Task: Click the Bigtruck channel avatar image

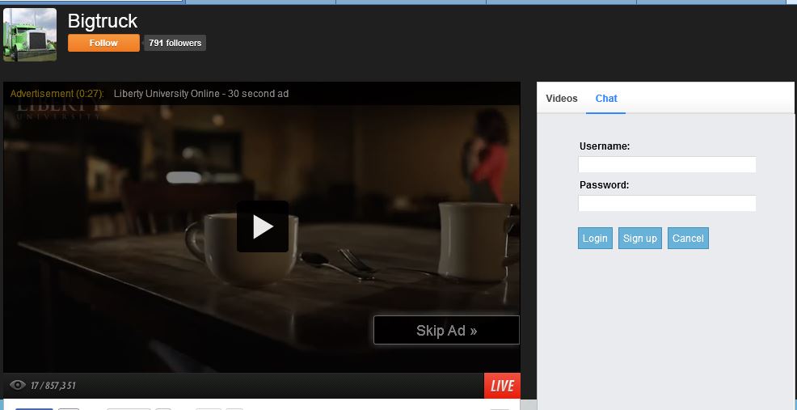Action: tap(30, 35)
